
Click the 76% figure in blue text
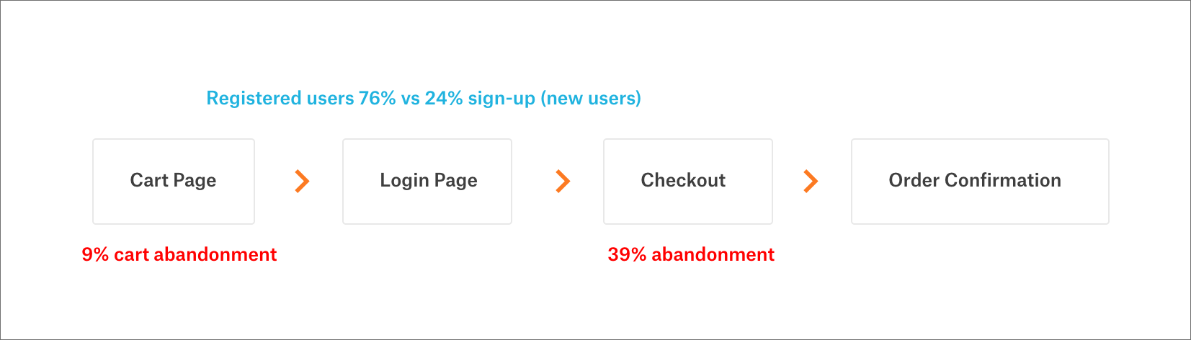378,98
